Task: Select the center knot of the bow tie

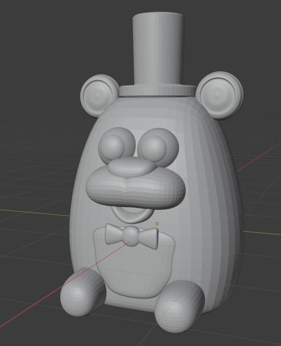Action: pyautogui.click(x=131, y=235)
